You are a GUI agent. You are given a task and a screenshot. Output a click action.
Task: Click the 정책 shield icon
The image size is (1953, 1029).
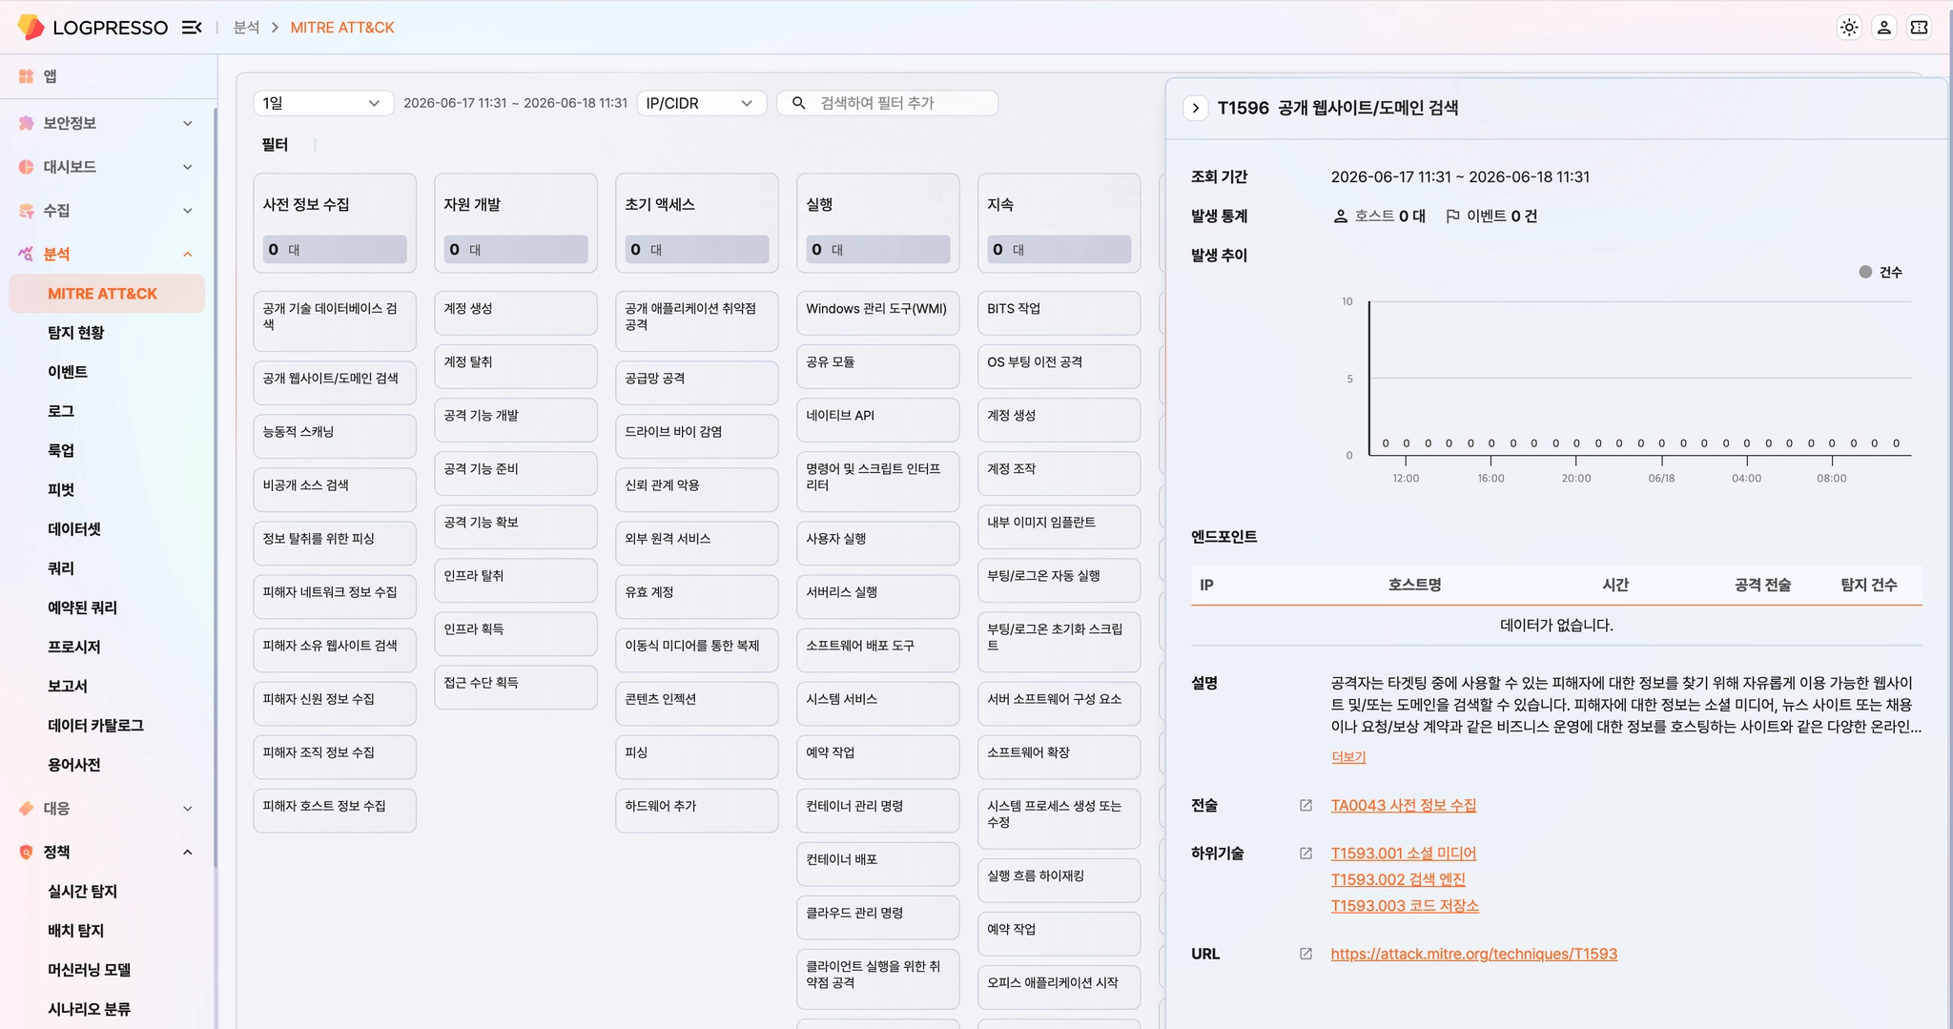point(26,852)
